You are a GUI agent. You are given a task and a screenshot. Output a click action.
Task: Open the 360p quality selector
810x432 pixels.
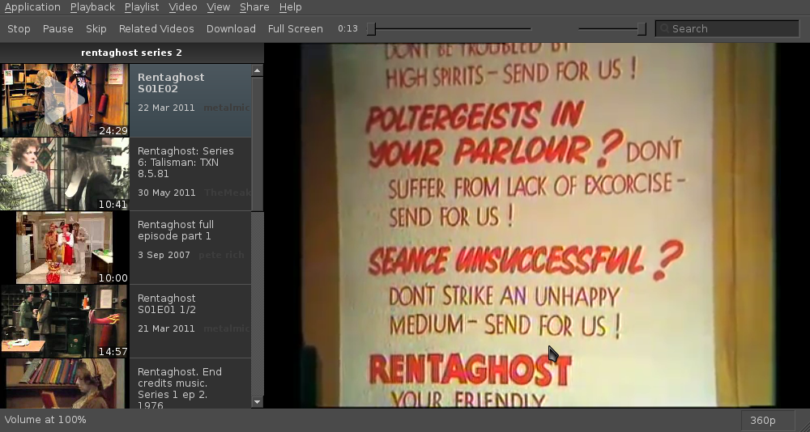pos(768,420)
